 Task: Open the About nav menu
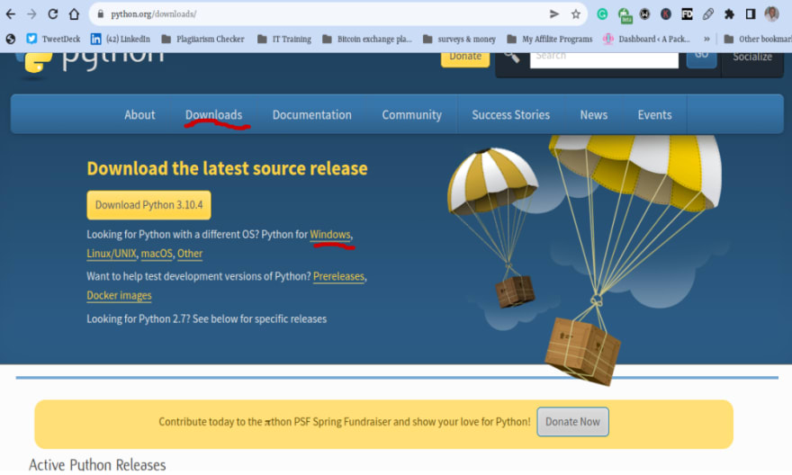point(139,114)
